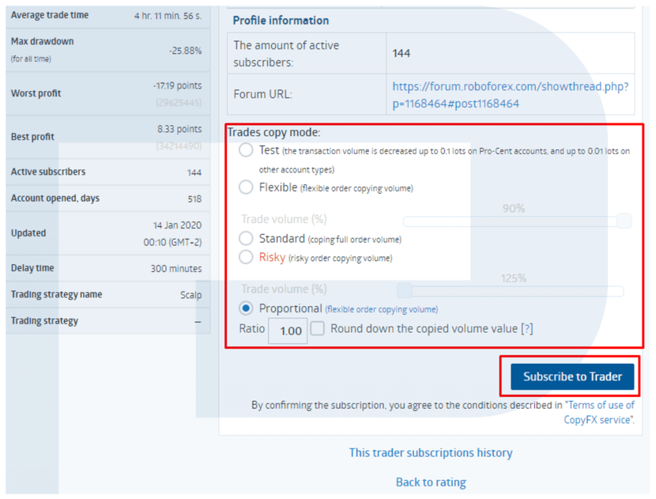656x499 pixels.
Task: Click the Profile information heading
Action: [x=281, y=21]
